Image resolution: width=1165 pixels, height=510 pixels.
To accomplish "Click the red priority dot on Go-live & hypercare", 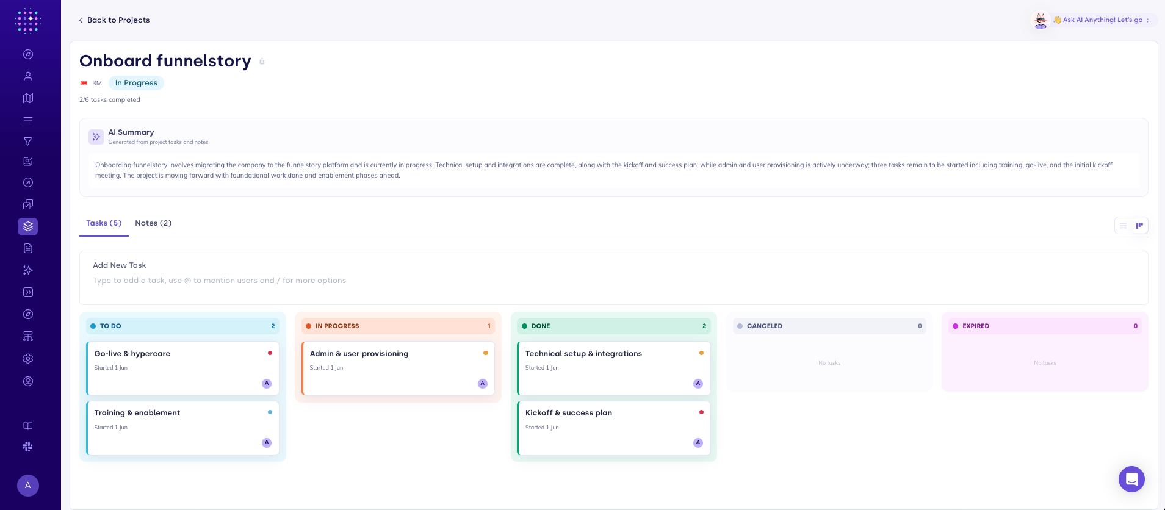I will pyautogui.click(x=270, y=353).
